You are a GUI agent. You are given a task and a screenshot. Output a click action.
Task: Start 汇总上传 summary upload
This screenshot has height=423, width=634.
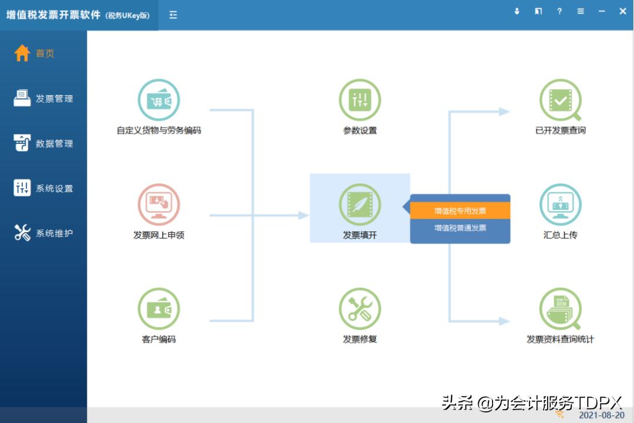[561, 204]
